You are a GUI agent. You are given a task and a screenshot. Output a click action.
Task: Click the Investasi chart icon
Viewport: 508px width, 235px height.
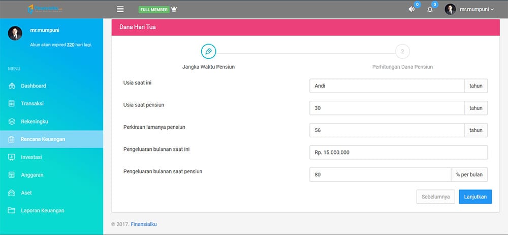pos(12,157)
